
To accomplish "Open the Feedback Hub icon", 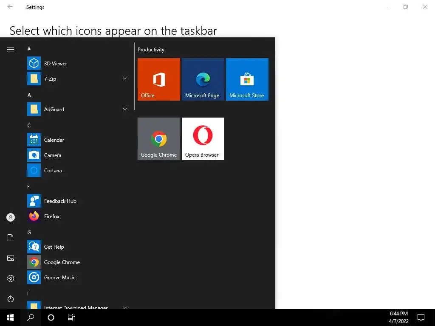I will pos(34,201).
